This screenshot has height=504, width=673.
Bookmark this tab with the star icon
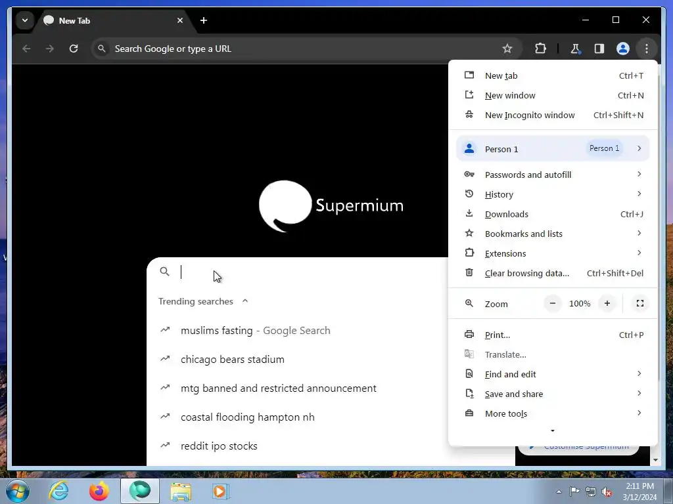[507, 49]
